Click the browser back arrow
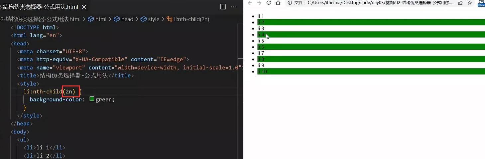This screenshot has height=159, width=485. [x=250, y=3]
